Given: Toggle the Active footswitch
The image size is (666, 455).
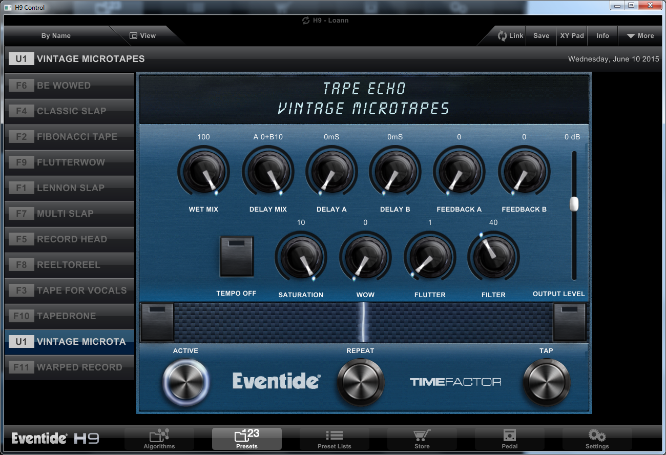Looking at the screenshot, I should tap(185, 382).
